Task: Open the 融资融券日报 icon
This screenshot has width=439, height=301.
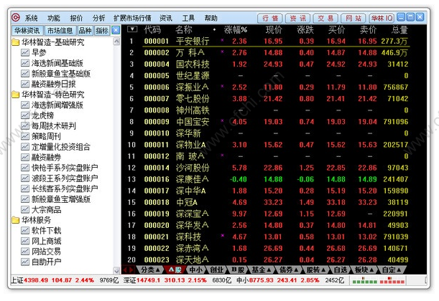Action: (25, 84)
